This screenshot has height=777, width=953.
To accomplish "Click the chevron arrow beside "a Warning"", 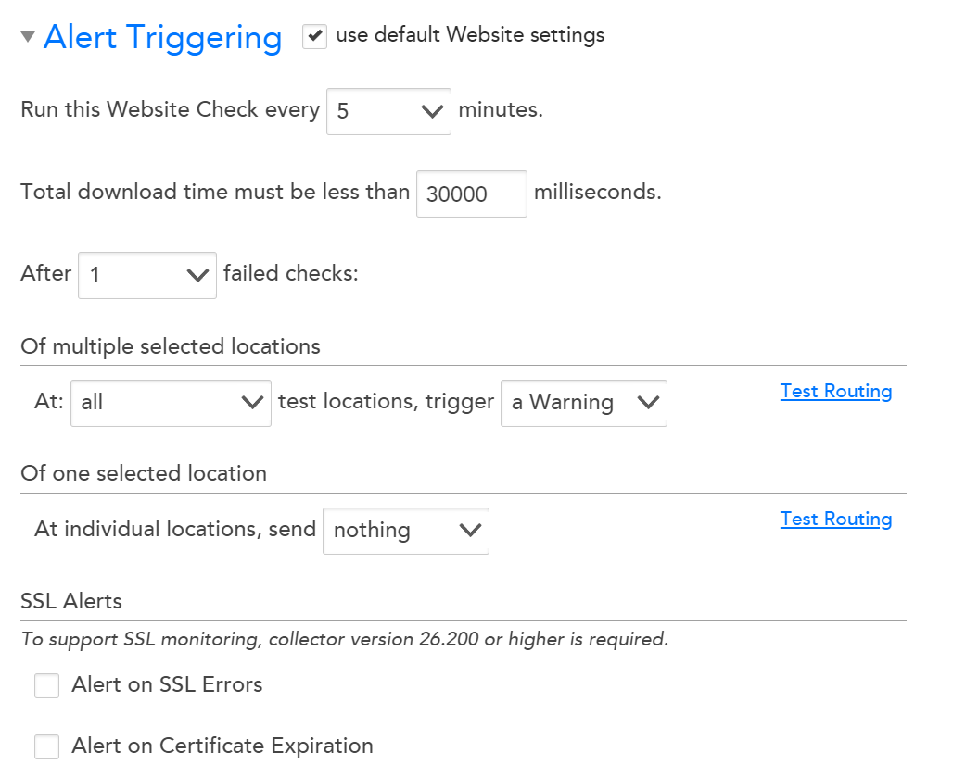I will (648, 403).
